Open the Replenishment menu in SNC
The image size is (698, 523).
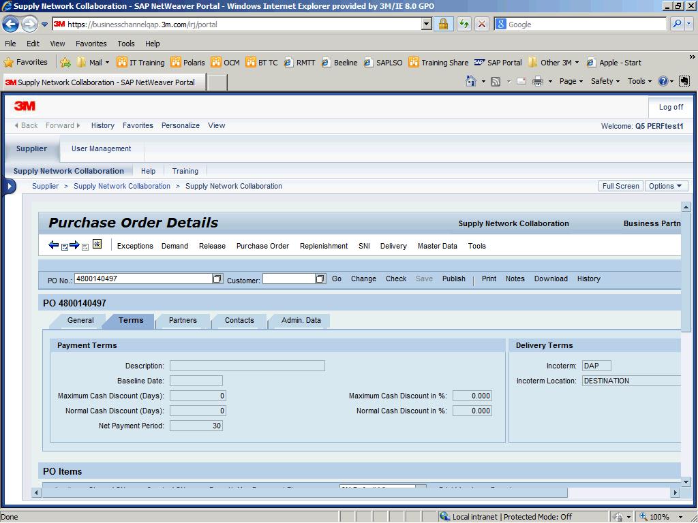tap(324, 246)
